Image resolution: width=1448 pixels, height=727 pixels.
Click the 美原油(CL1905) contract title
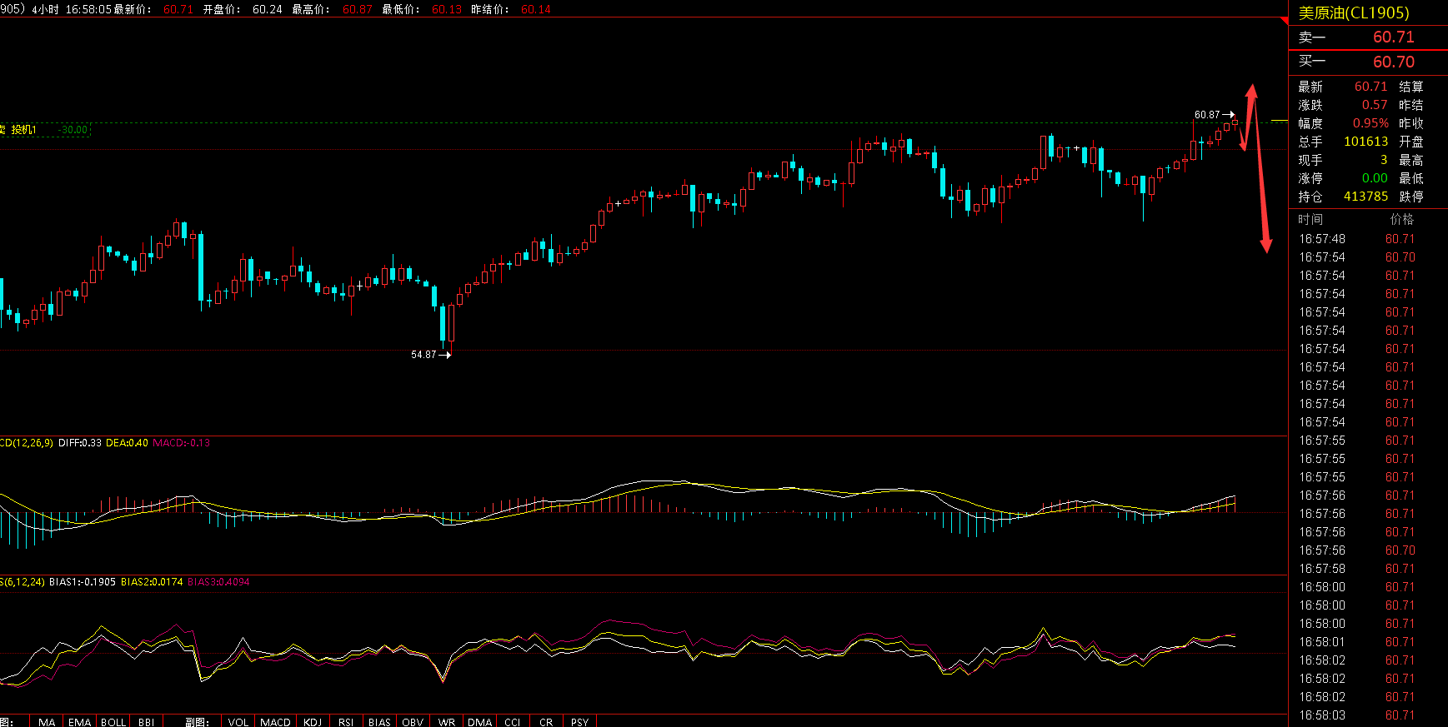pos(1354,12)
